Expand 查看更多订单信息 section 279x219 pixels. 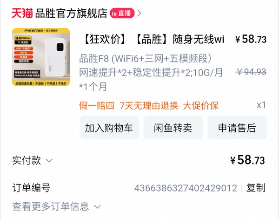tap(56, 206)
